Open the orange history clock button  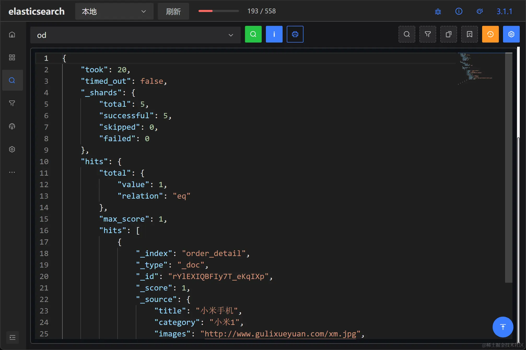click(490, 34)
